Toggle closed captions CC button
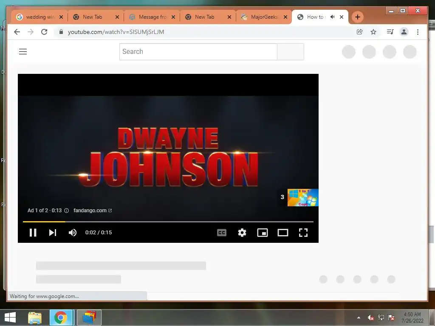The width and height of the screenshot is (435, 326). [222, 233]
